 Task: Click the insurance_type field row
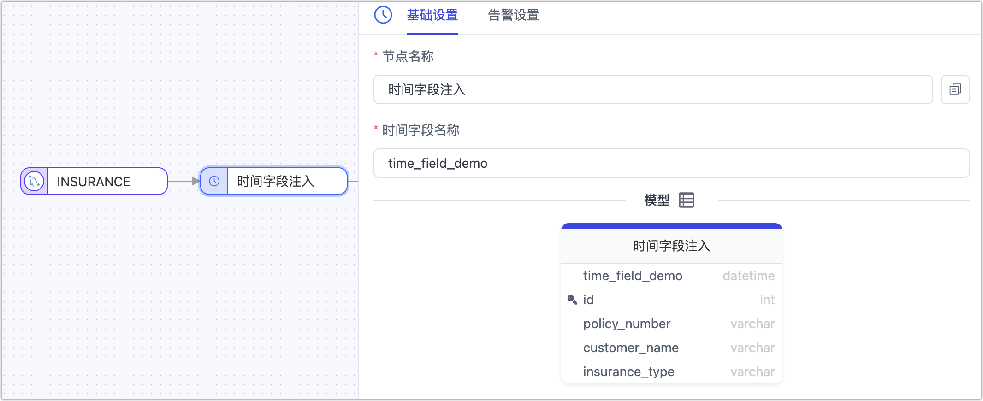[671, 372]
